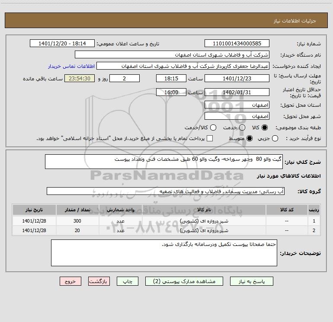Screen dimensions: 333x322
Task: Click the quantity cell 300
Action: 77,221
